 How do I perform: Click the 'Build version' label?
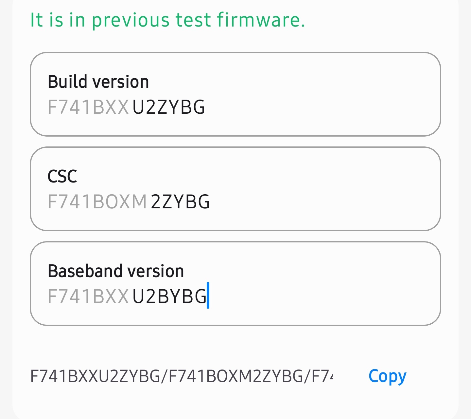pos(98,82)
